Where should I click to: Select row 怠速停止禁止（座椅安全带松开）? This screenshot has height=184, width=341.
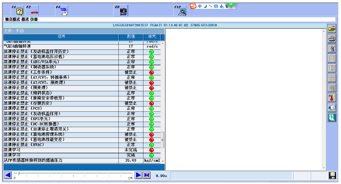pos(82,98)
